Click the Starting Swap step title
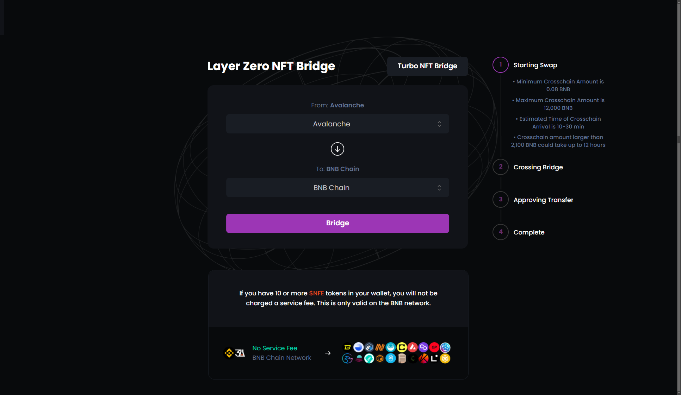The width and height of the screenshot is (681, 395). coord(535,65)
